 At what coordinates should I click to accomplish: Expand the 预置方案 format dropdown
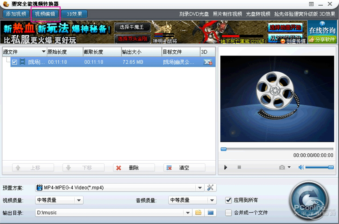click(200, 188)
